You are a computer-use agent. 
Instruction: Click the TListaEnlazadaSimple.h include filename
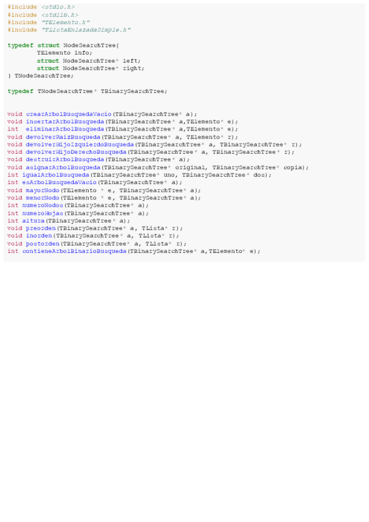tap(86, 30)
